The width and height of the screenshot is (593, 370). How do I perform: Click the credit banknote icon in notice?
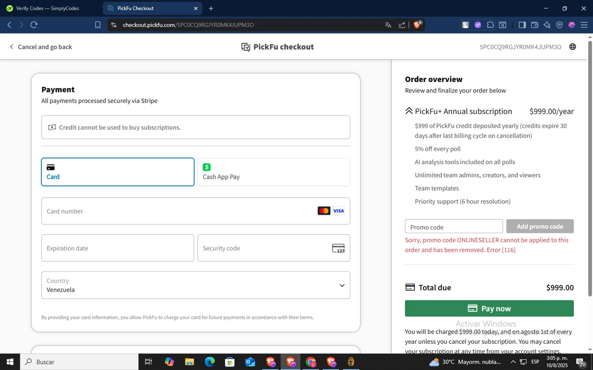52,127
